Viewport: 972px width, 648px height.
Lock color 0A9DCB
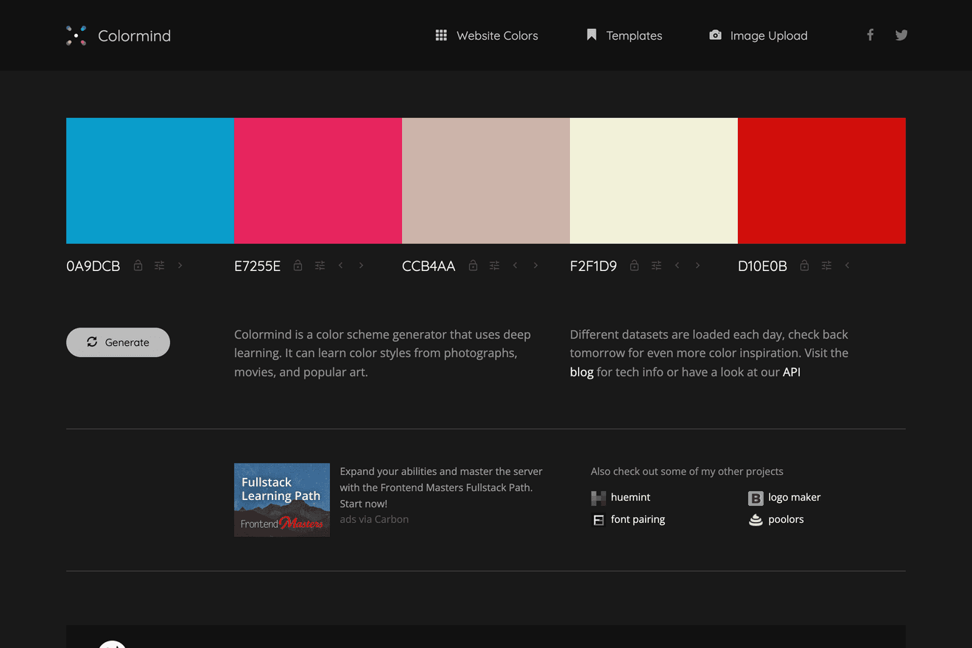pos(138,265)
